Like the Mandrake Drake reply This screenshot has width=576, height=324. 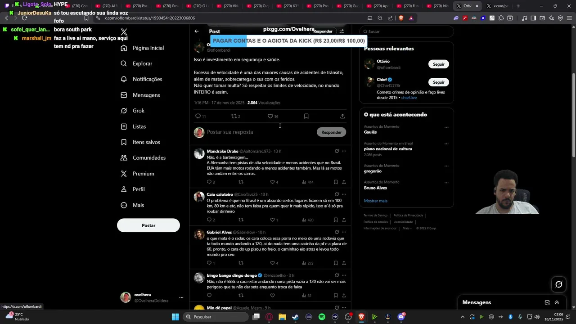[x=272, y=182]
